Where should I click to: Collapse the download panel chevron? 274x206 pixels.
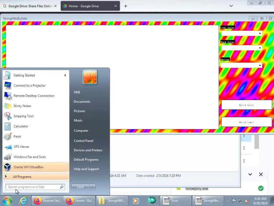(x=250, y=174)
